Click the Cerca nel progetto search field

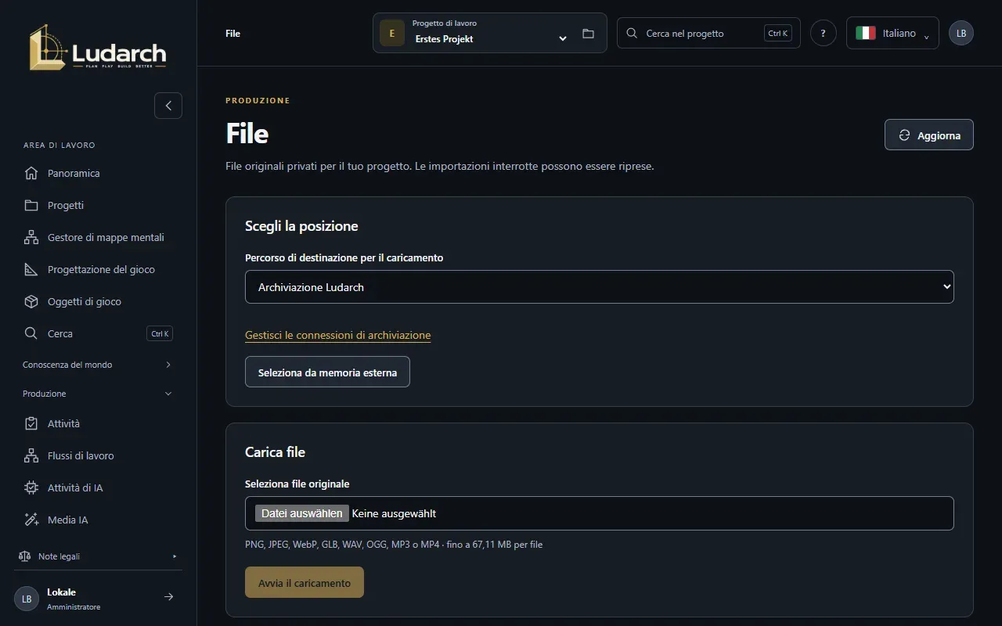pos(708,33)
